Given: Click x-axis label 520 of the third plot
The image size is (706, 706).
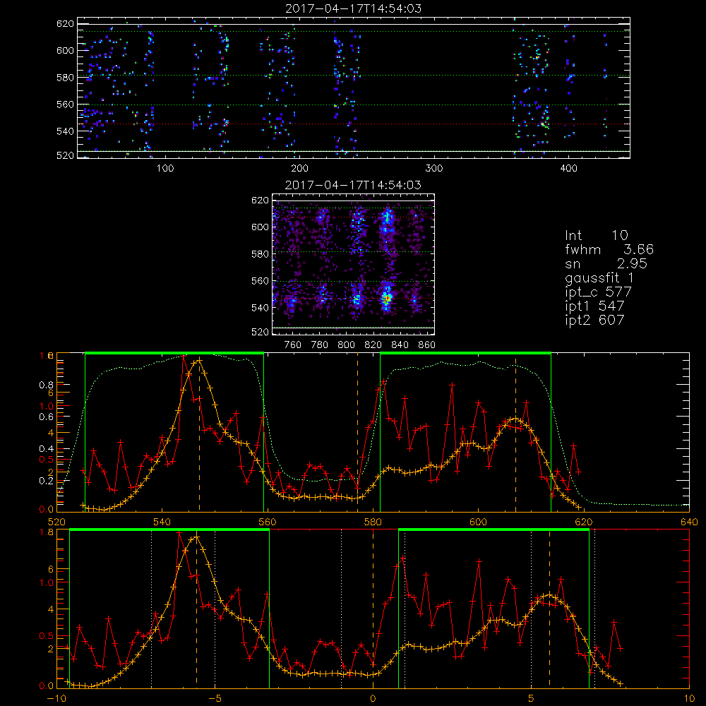Looking at the screenshot, I should [x=56, y=522].
